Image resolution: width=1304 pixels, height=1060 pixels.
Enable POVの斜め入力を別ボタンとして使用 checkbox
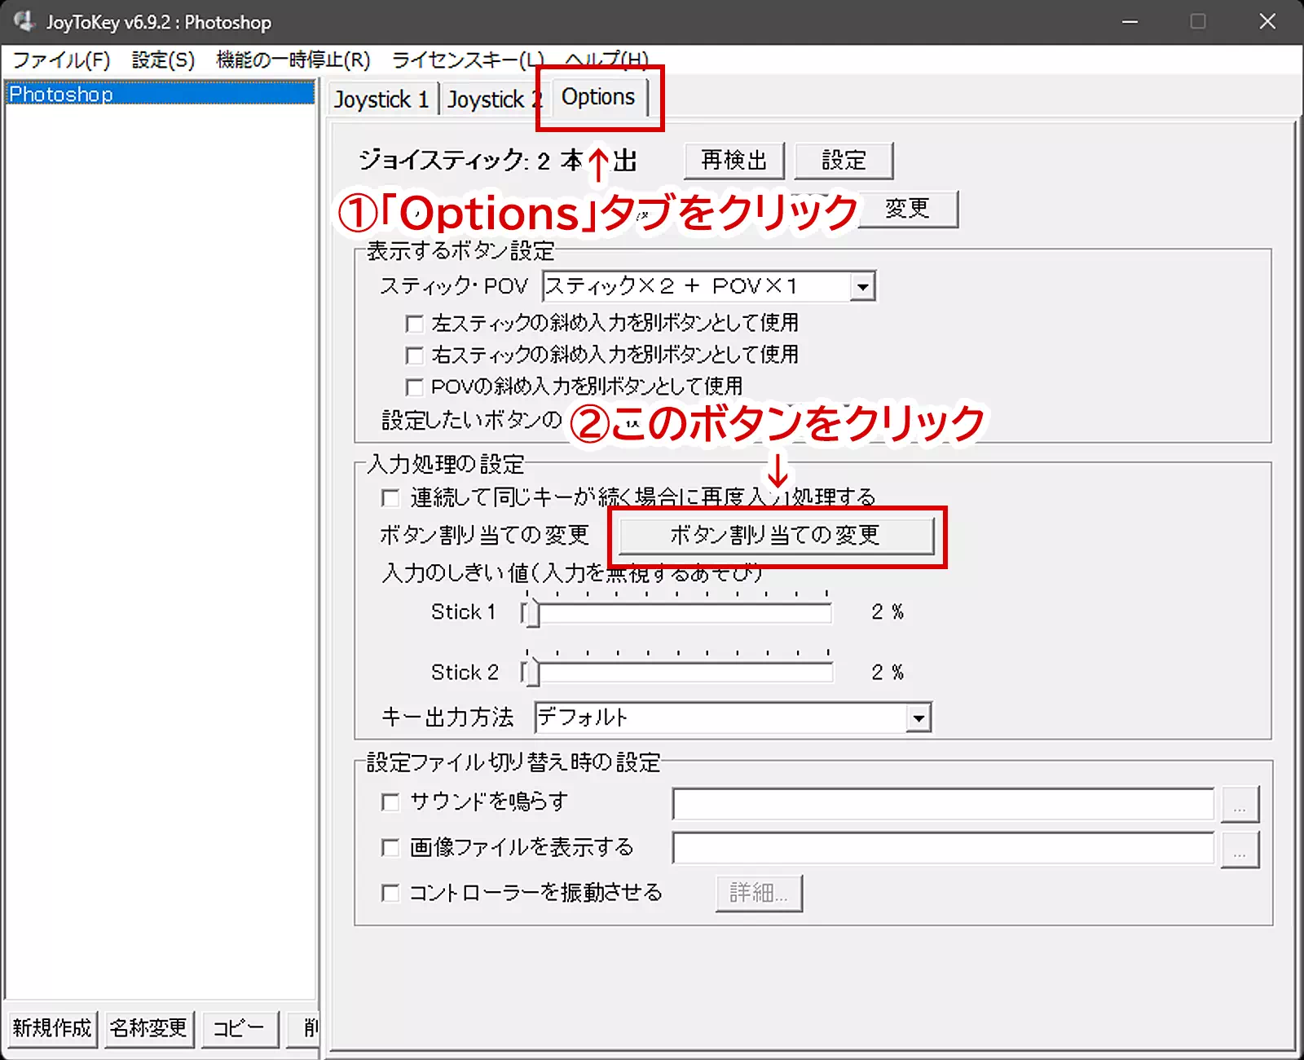(414, 386)
